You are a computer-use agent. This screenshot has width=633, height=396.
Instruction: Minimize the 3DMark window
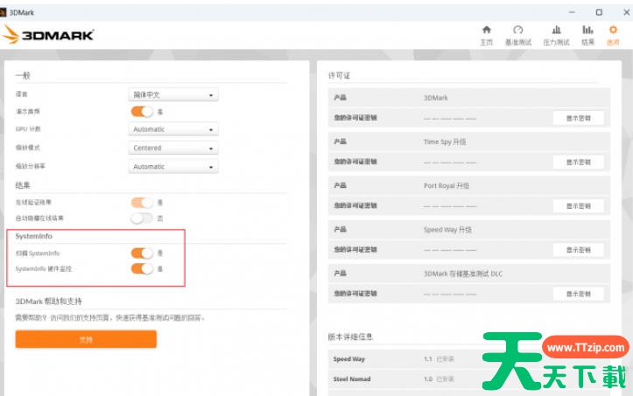tap(572, 12)
